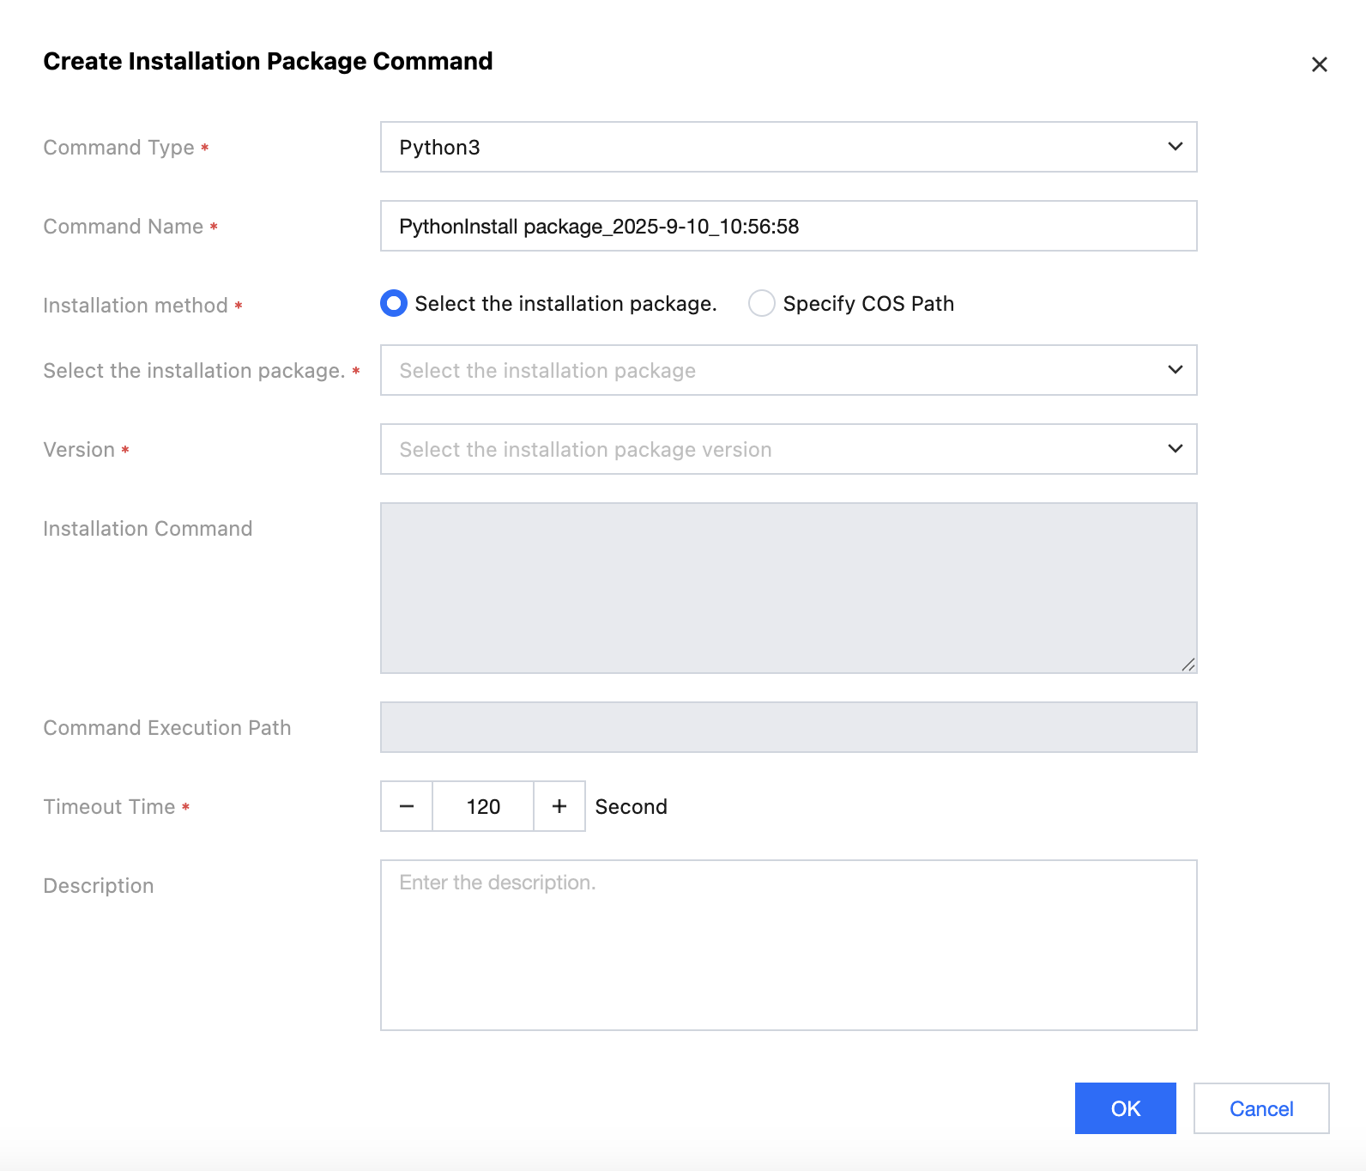This screenshot has height=1171, width=1366.
Task: Click the plus button for Timeout Time
Action: [x=559, y=806]
